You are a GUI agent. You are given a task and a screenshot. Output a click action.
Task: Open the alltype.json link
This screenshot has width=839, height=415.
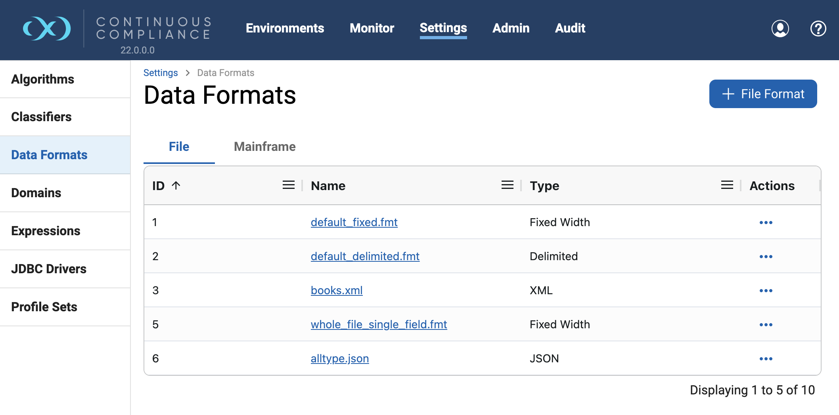tap(340, 359)
